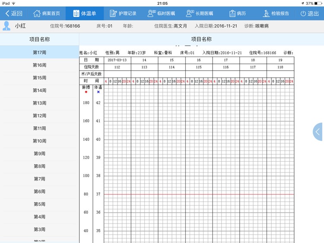Screen dimensions: 324x243
Task: Click date cell 2017-03-13
Action: [117, 60]
